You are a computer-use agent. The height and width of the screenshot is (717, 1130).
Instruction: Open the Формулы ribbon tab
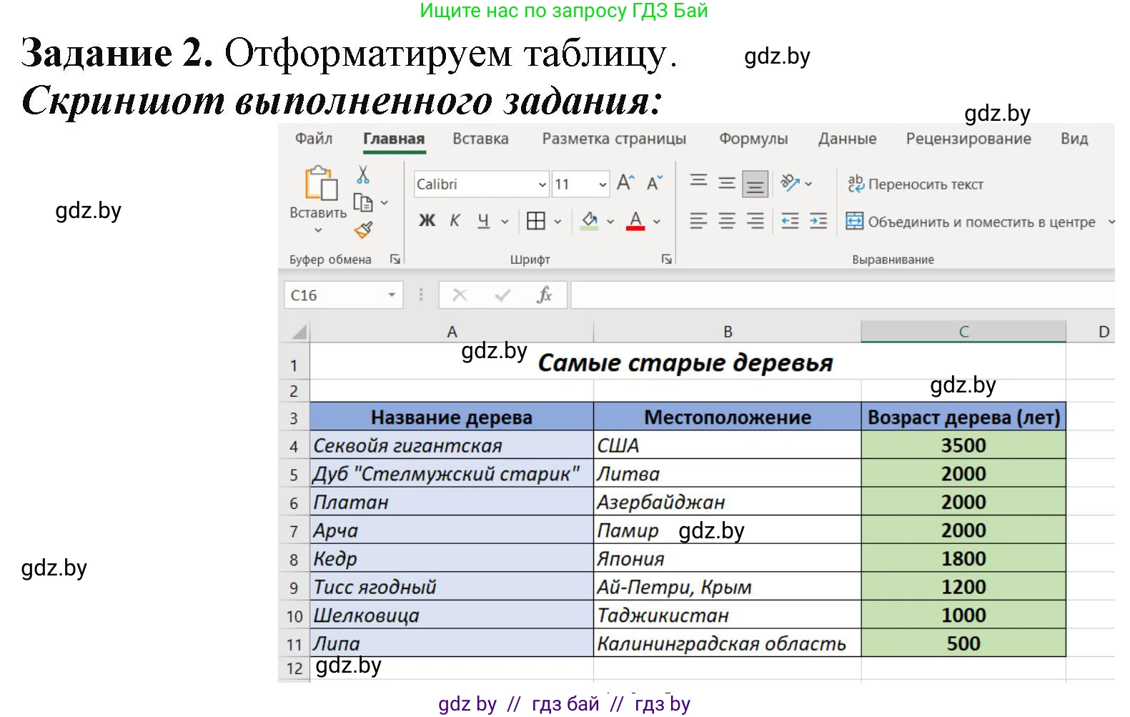coord(753,139)
